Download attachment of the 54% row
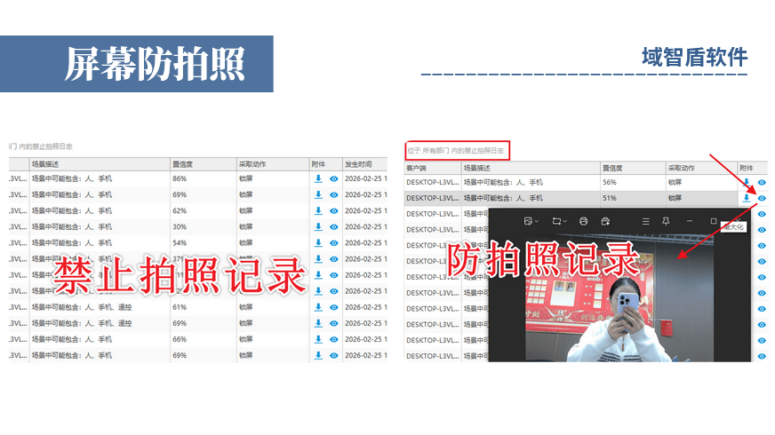 pyautogui.click(x=318, y=243)
